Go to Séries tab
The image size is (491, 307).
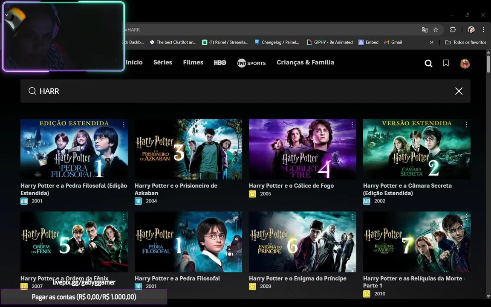[163, 62]
